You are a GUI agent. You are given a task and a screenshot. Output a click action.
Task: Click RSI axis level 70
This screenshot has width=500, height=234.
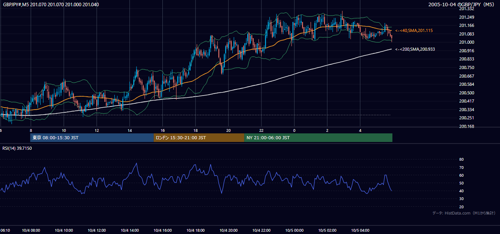[461, 167]
